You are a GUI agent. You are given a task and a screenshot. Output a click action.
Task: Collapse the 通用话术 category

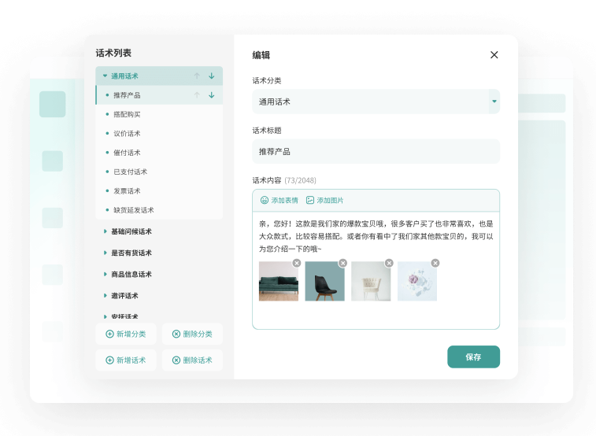[x=105, y=76]
